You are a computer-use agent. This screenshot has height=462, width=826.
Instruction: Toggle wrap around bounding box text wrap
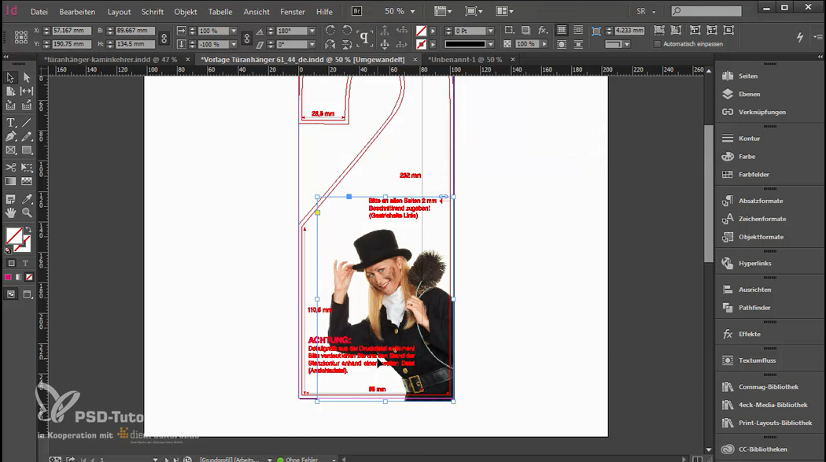click(578, 31)
